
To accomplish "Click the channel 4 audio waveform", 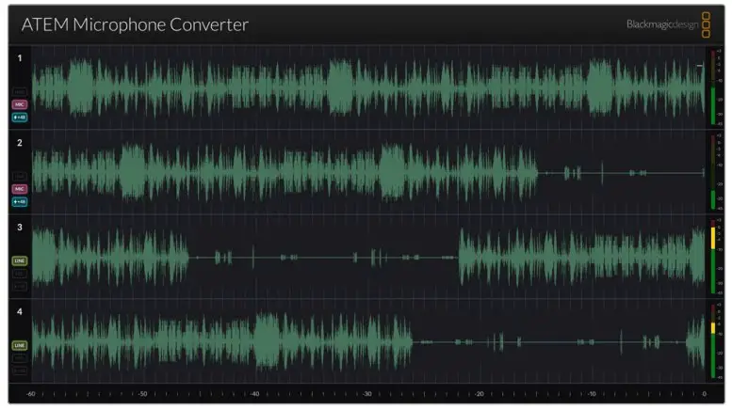I will (x=368, y=341).
